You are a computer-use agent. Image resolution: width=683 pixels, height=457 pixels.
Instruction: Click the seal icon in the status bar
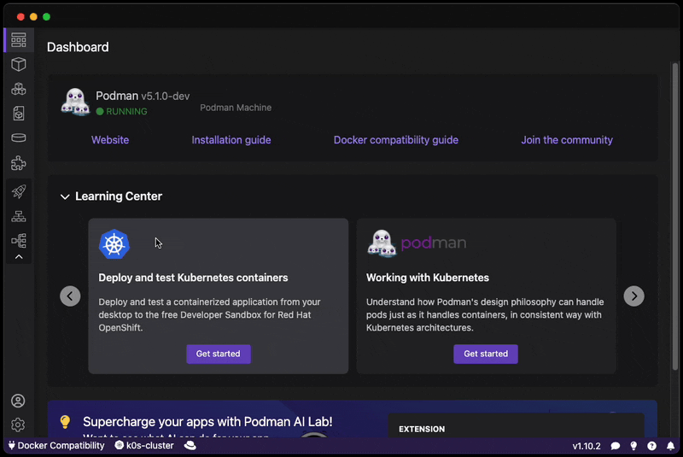tap(190, 445)
